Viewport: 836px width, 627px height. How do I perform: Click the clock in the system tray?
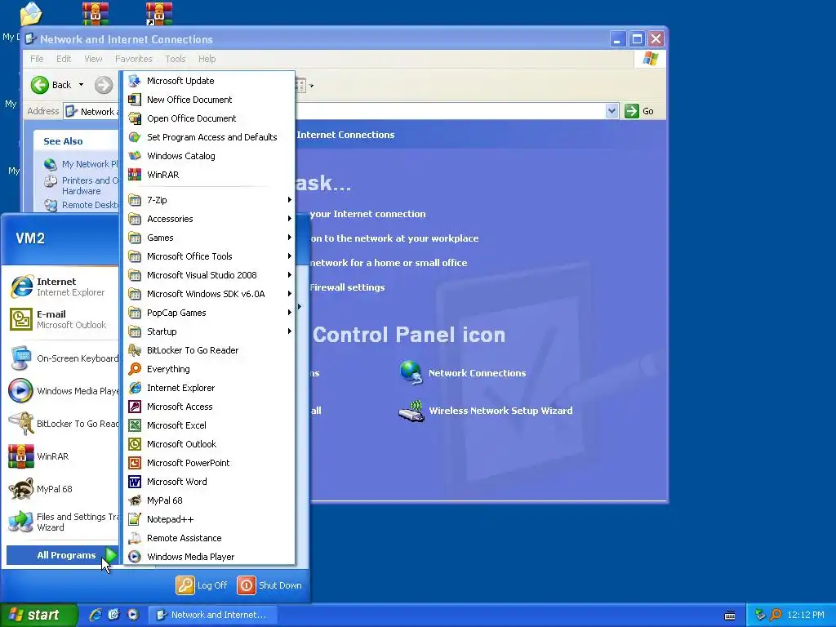[806, 615]
